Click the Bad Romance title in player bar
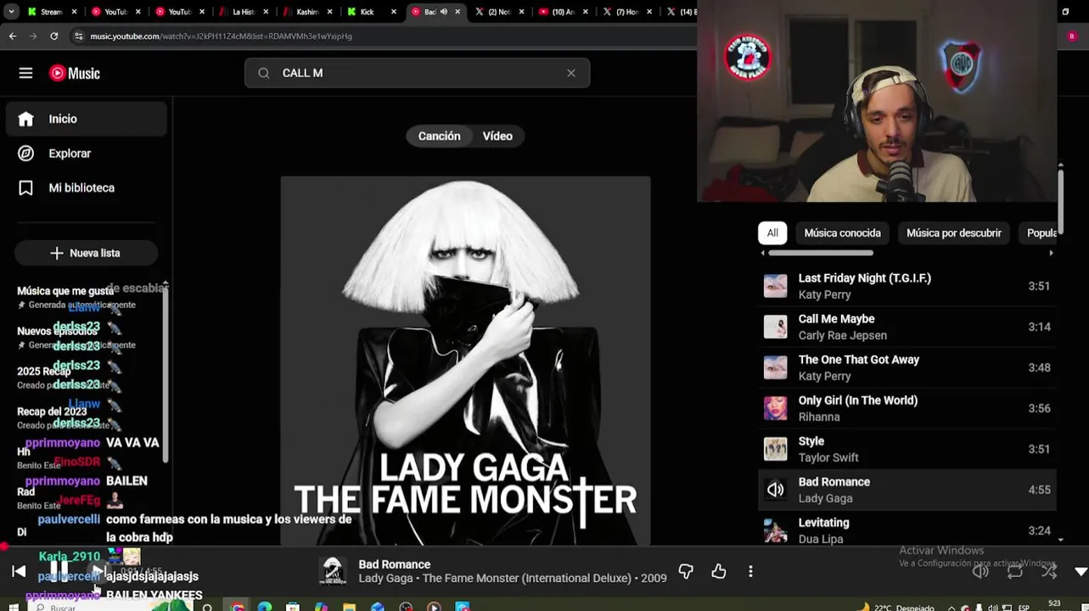This screenshot has width=1089, height=611. (x=394, y=564)
